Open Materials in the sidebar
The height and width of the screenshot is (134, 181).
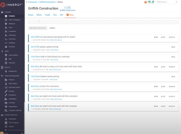tap(12, 24)
